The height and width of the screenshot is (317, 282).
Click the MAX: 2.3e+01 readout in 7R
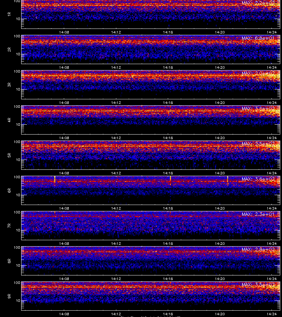[258, 214]
